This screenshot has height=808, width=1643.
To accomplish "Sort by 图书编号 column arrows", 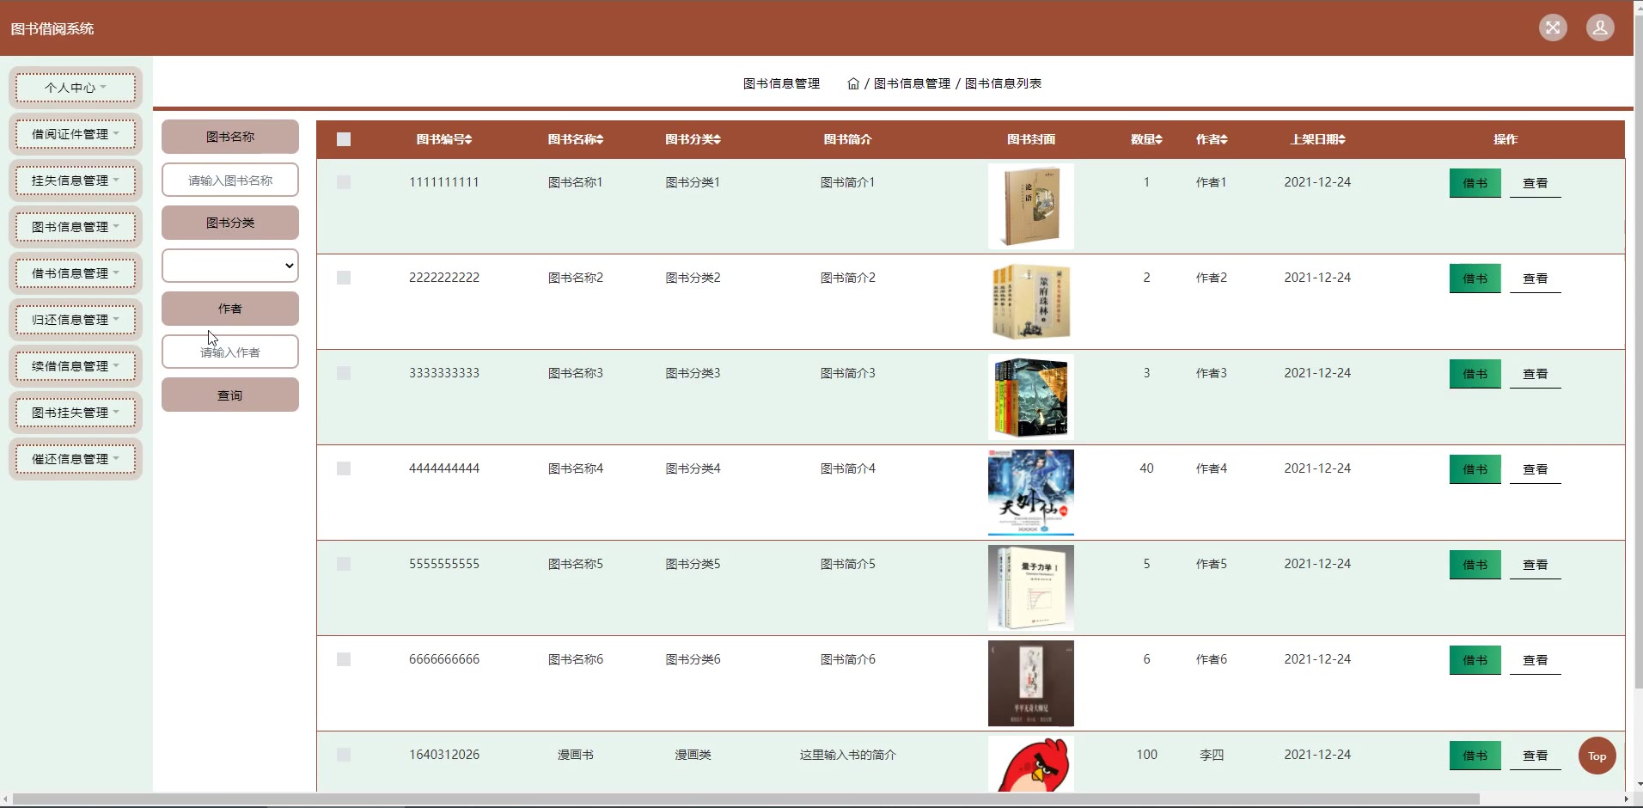I will [x=468, y=139].
